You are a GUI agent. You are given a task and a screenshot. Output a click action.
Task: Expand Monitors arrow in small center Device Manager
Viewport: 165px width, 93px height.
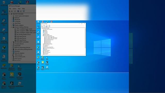coord(43,49)
